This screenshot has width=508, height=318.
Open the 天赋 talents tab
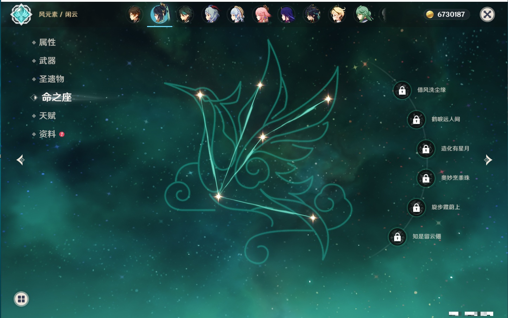click(x=47, y=116)
